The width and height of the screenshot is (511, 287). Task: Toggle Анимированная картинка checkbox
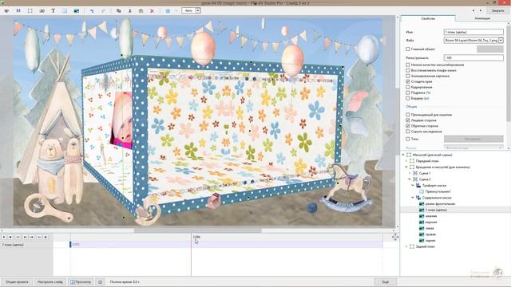(x=408, y=76)
